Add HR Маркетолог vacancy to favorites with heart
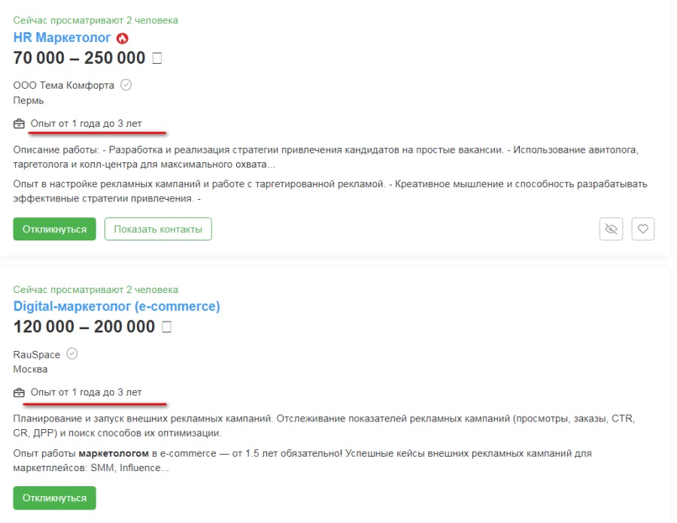The image size is (677, 523). point(642,229)
